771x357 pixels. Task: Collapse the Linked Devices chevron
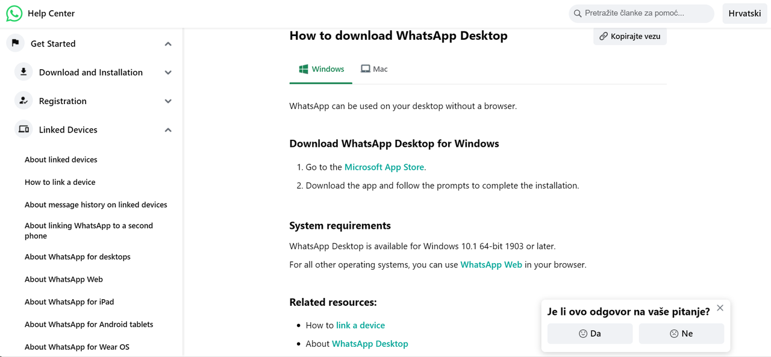coord(168,130)
